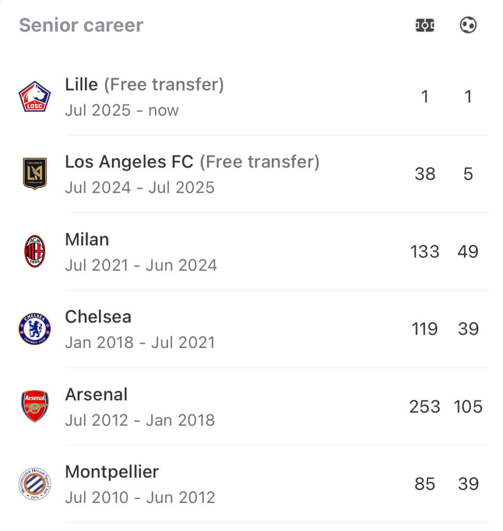Click the Arsenal club crest icon

click(35, 406)
